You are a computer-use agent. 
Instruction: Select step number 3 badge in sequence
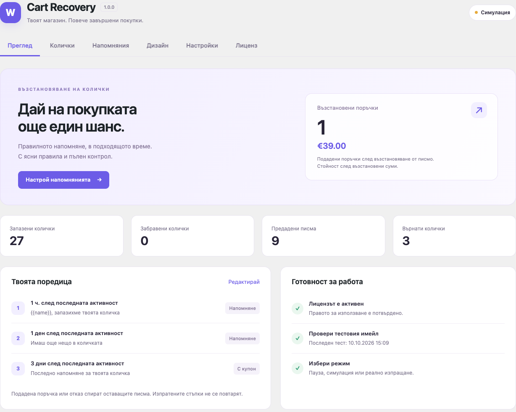coord(18,369)
